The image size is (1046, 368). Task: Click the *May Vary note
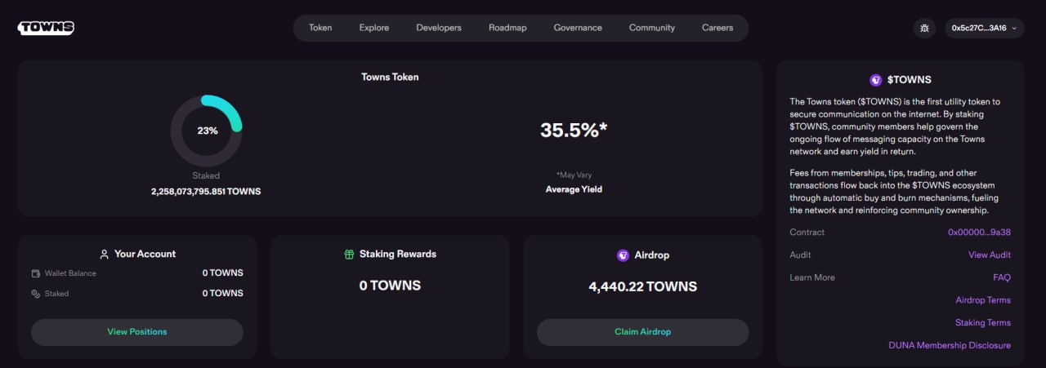574,175
